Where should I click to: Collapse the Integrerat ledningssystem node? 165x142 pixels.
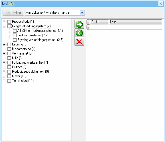(x=4, y=26)
